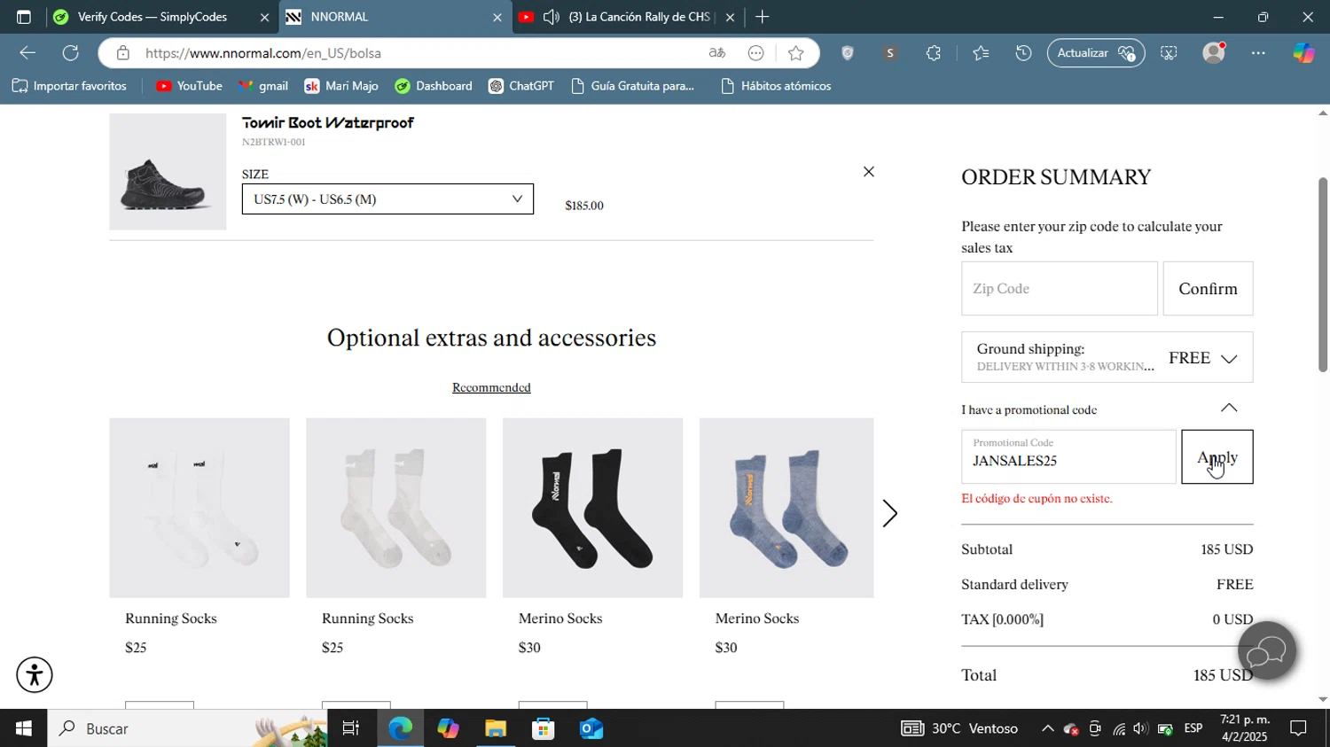This screenshot has width=1330, height=747.
Task: Open the tracking prevention shield icon
Action: point(848,53)
